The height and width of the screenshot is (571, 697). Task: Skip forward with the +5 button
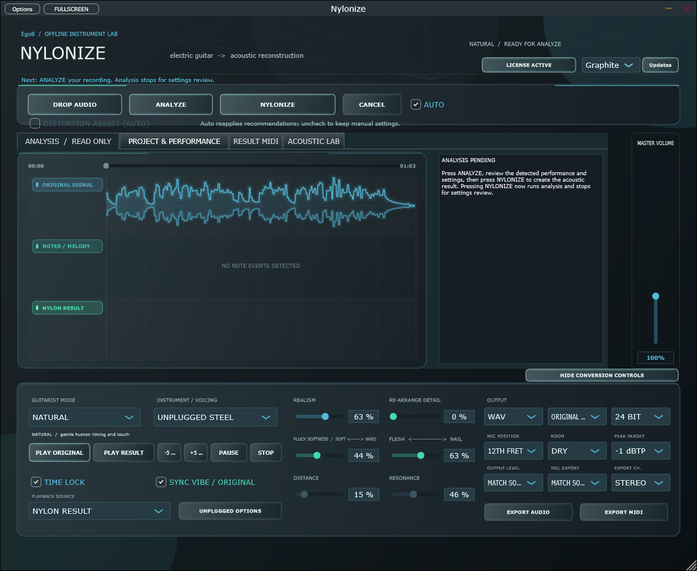tap(196, 452)
